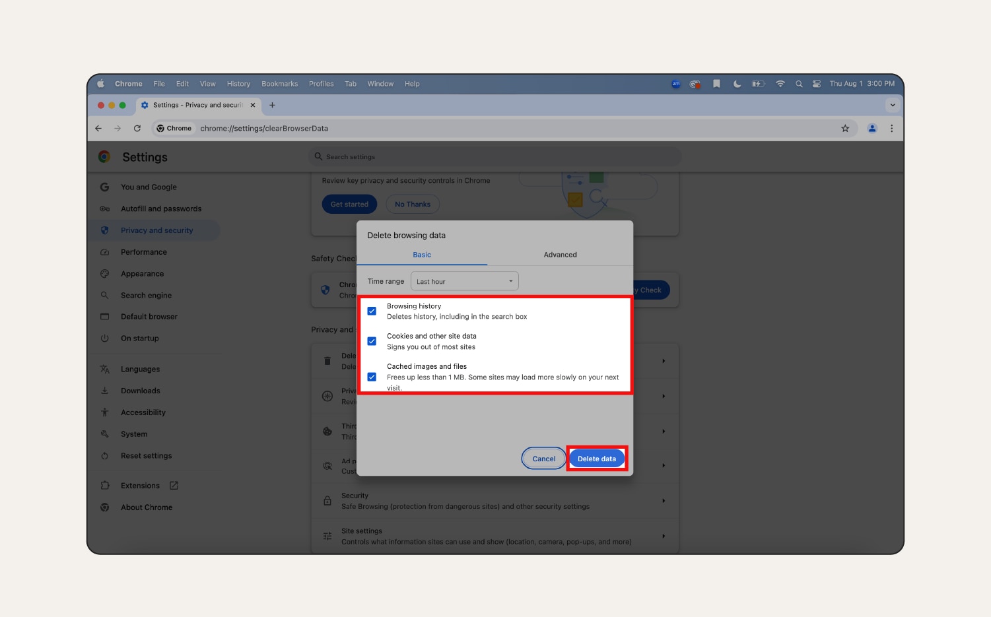Reload the page with the refresh icon
Screen dimensions: 991x617
[x=137, y=129]
